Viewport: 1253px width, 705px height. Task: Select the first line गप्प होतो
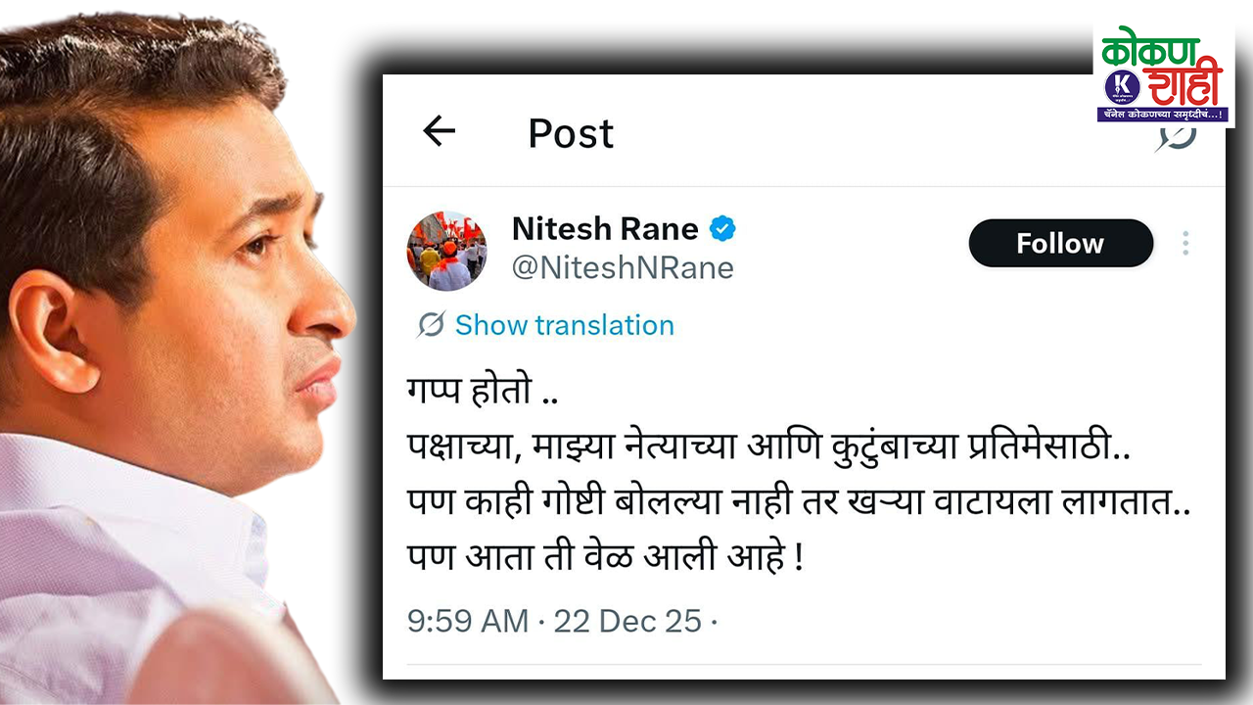pyautogui.click(x=483, y=394)
